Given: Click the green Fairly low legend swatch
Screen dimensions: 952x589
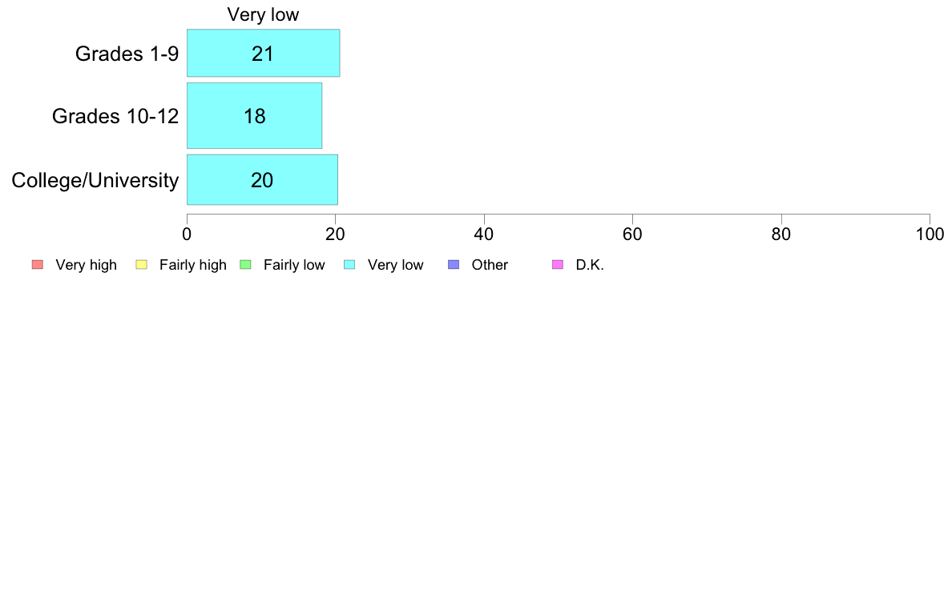Looking at the screenshot, I should [246, 264].
